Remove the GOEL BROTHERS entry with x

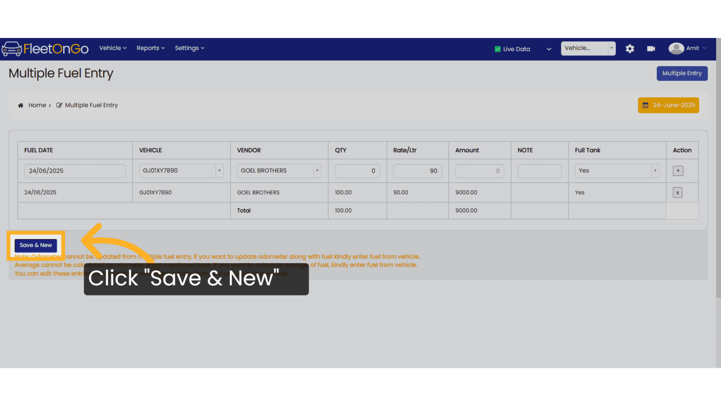[677, 193]
